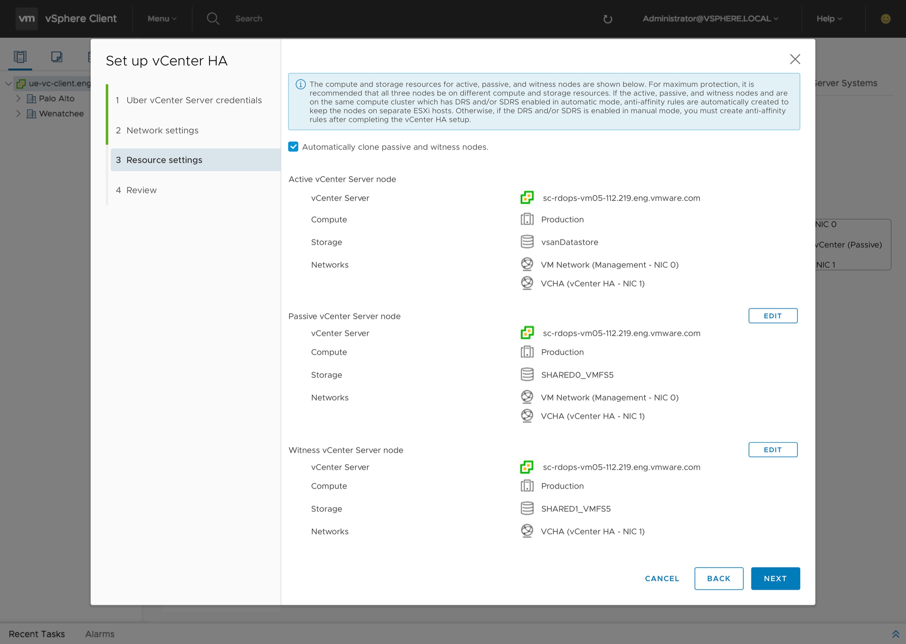Viewport: 906px width, 644px height.
Task: Expand the bottom panel with double-chevron icon
Action: (x=895, y=634)
